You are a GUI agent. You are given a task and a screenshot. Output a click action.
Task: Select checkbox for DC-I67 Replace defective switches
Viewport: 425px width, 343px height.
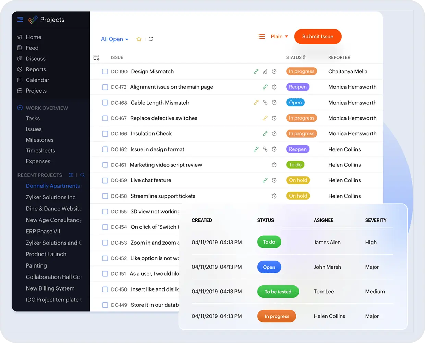tap(105, 118)
